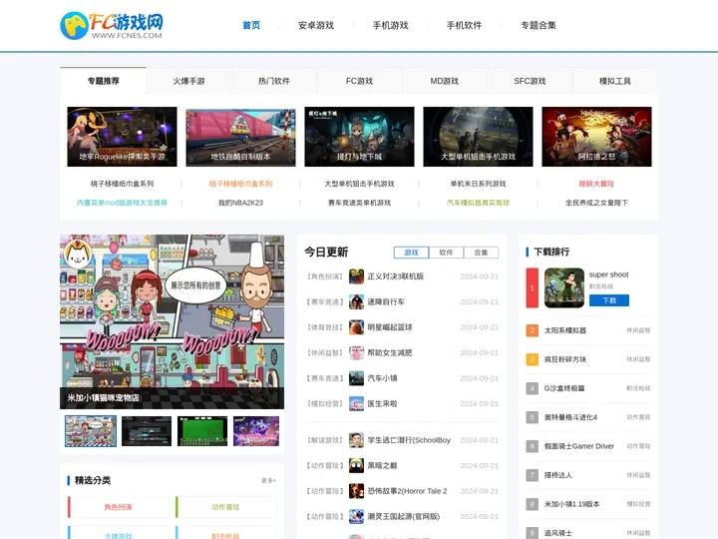This screenshot has height=539, width=718.
Task: Open 内置菜单mod版游戏大全推荐 link
Action: point(122,203)
